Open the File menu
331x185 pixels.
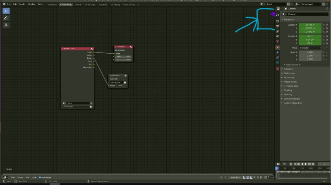click(9, 4)
